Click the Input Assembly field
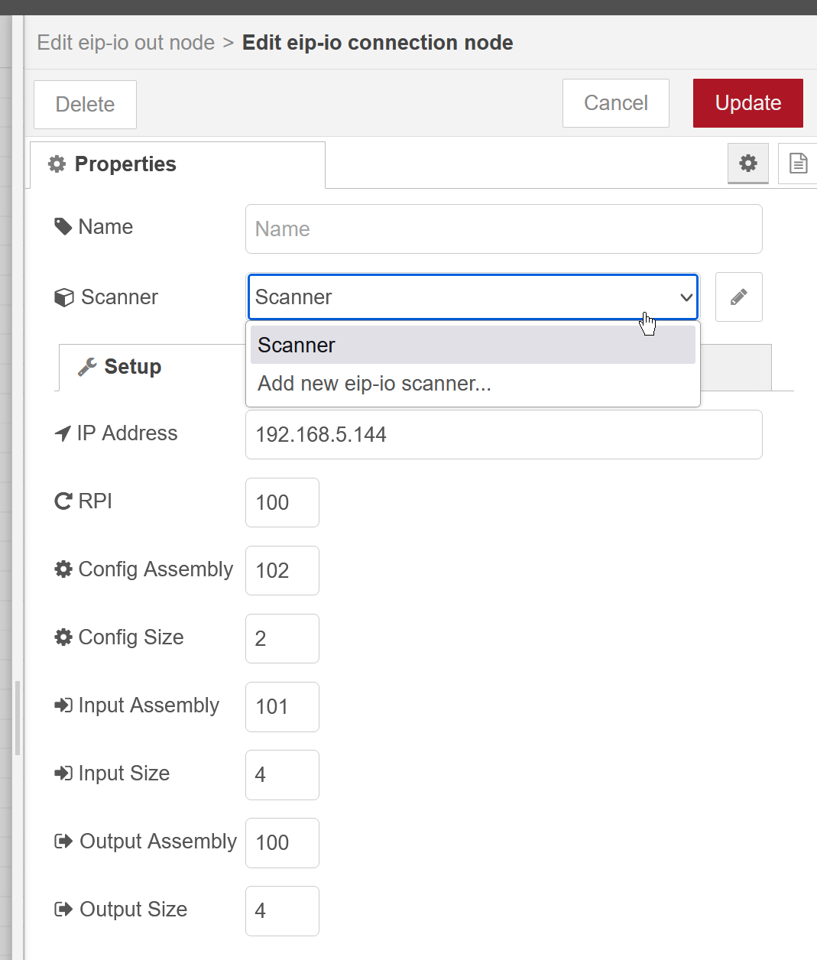Image resolution: width=817 pixels, height=960 pixels. tap(282, 706)
